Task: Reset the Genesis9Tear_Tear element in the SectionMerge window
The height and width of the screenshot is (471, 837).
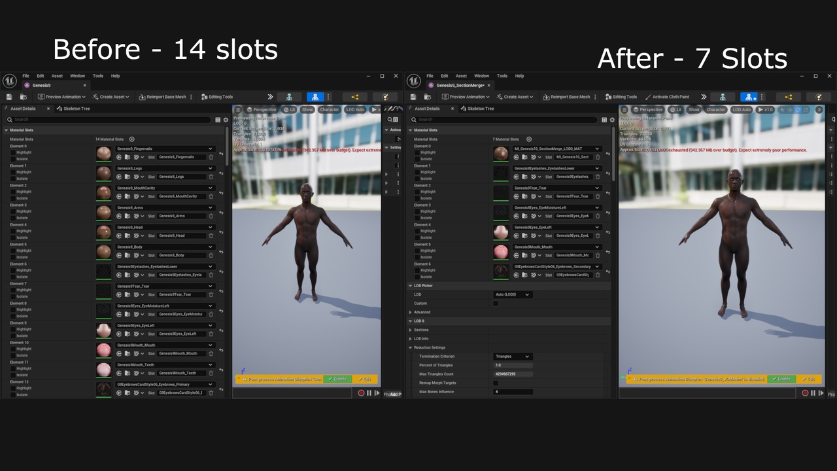Action: click(607, 193)
